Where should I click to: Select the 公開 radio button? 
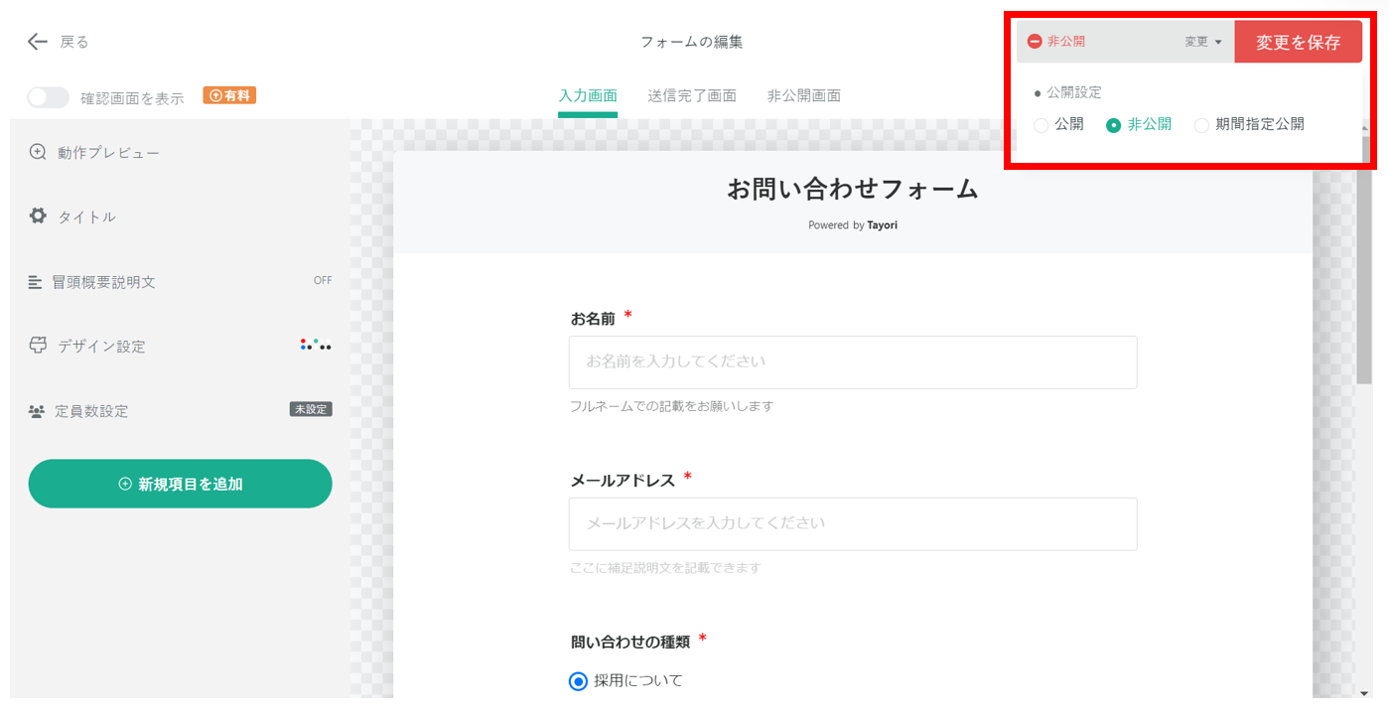pyautogui.click(x=1041, y=124)
